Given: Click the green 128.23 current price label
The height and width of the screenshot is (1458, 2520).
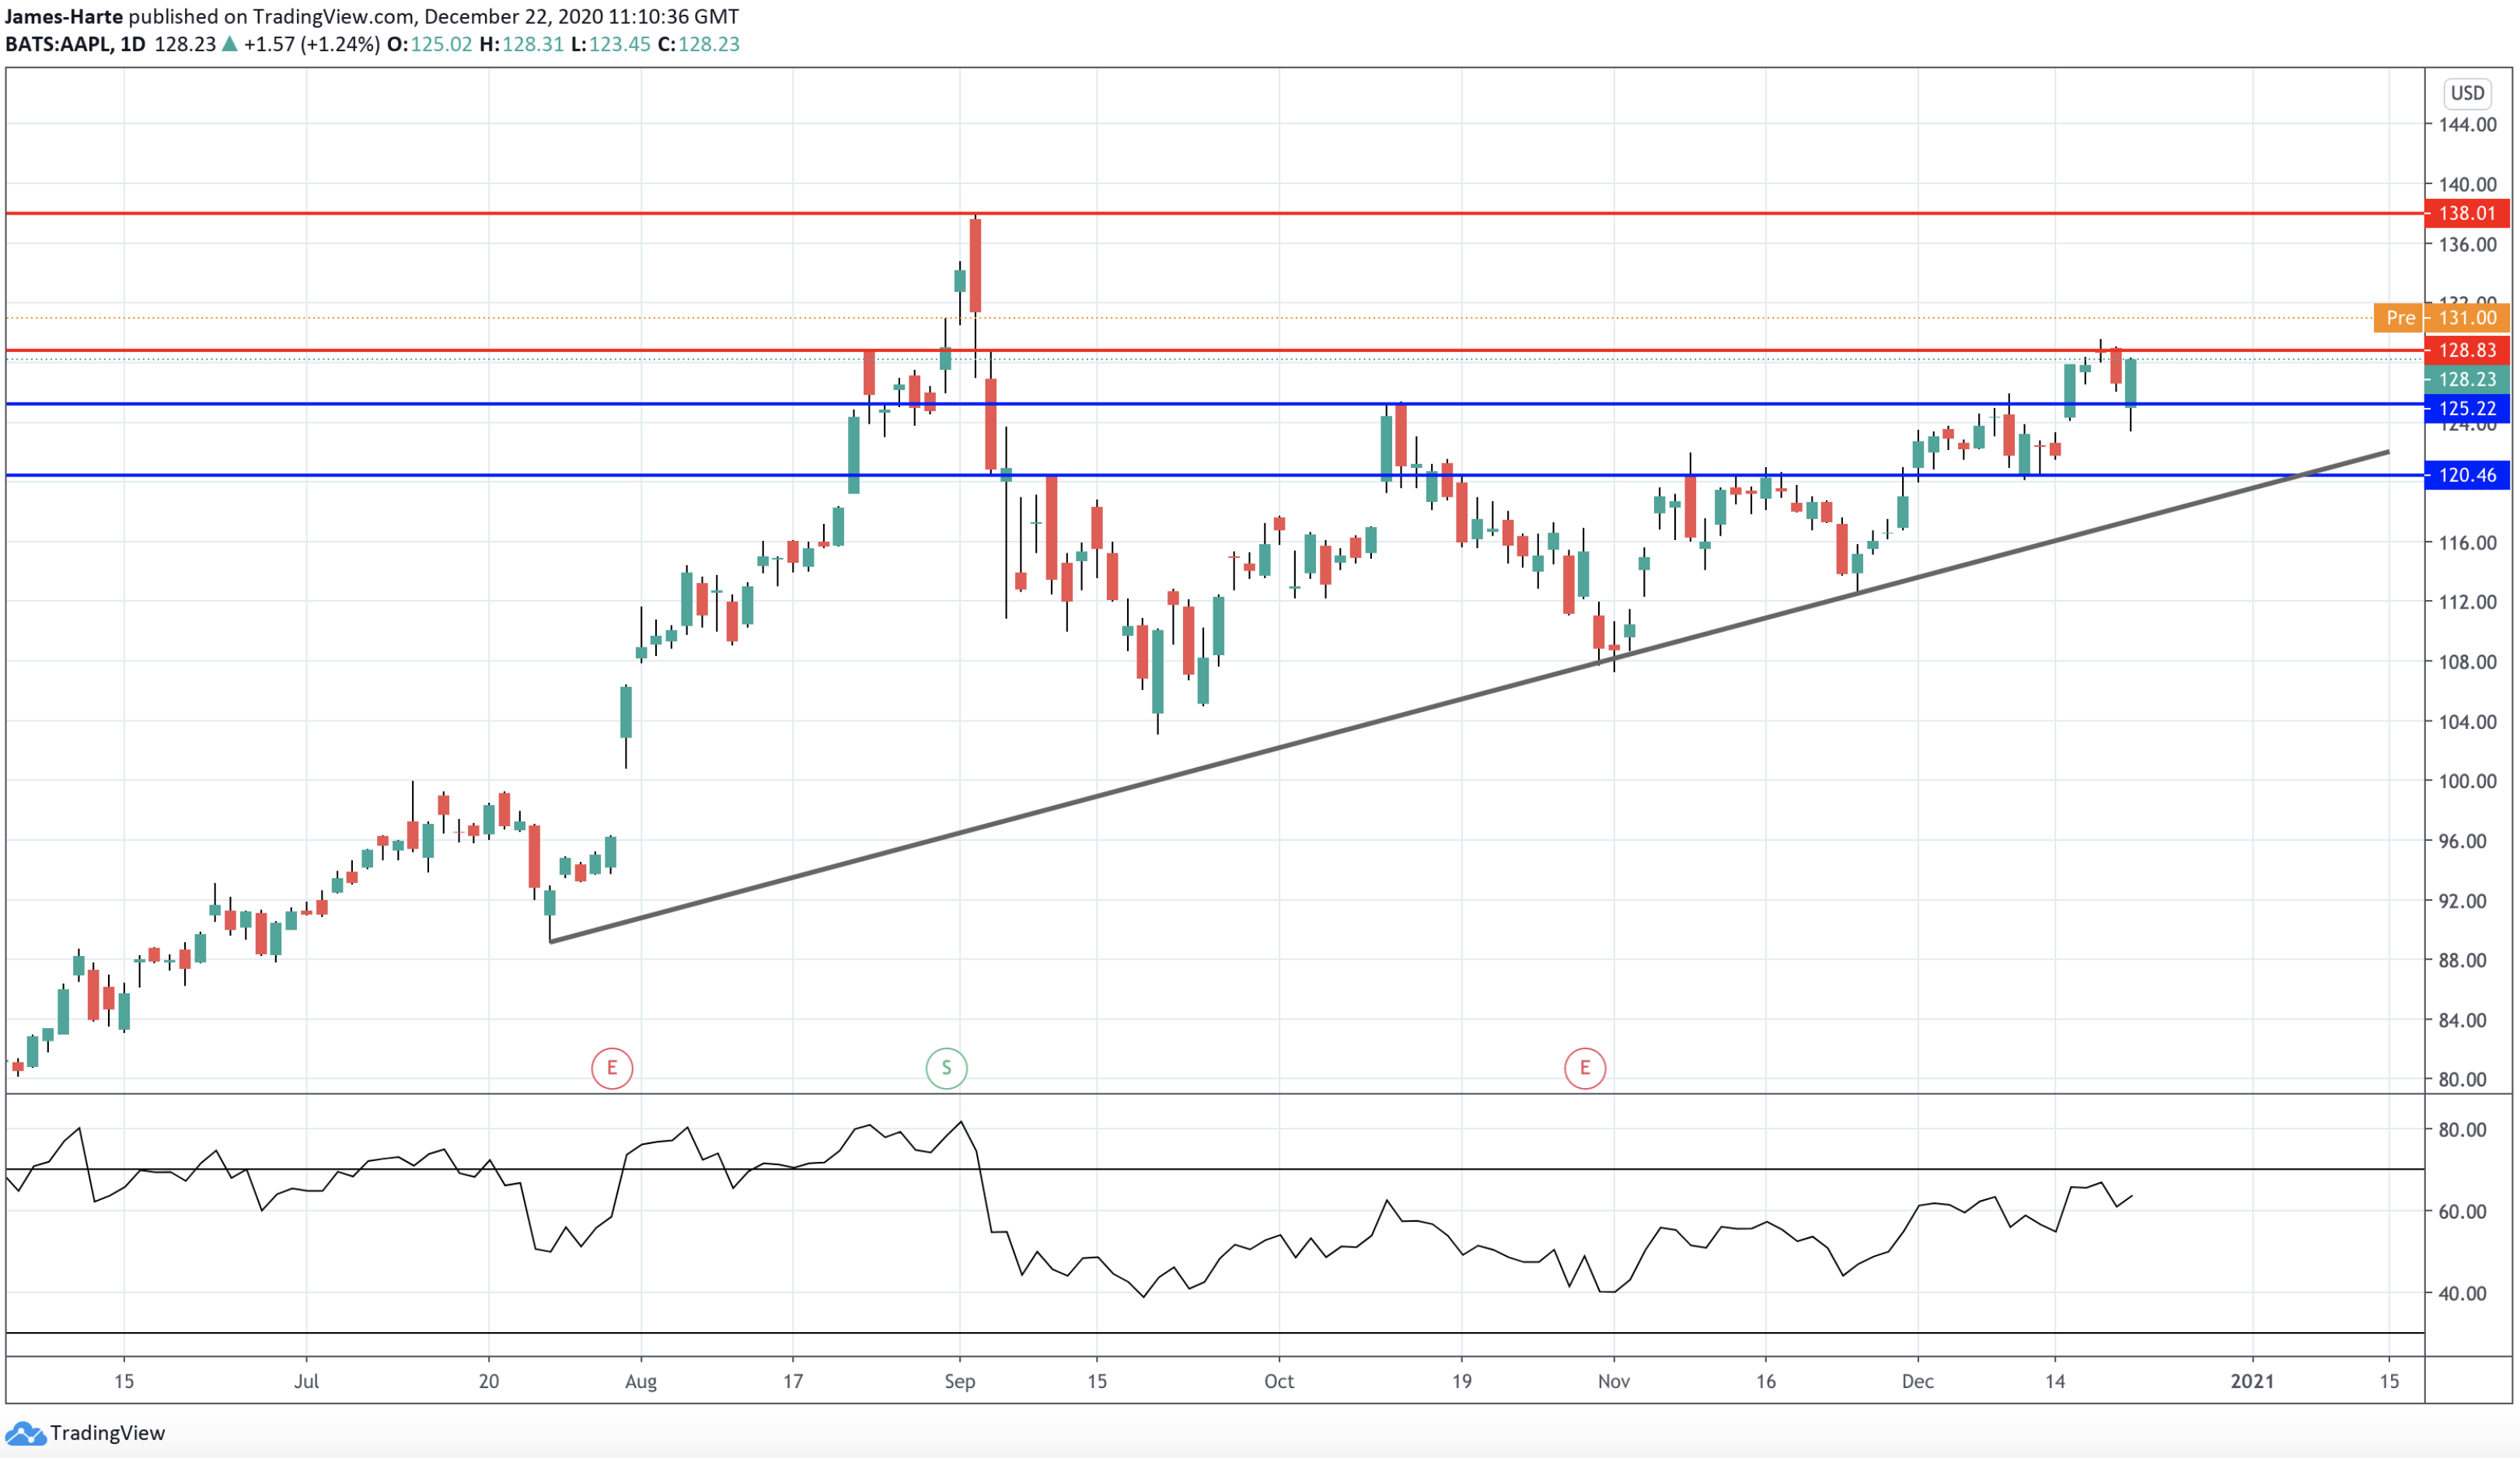Looking at the screenshot, I should tap(2466, 379).
